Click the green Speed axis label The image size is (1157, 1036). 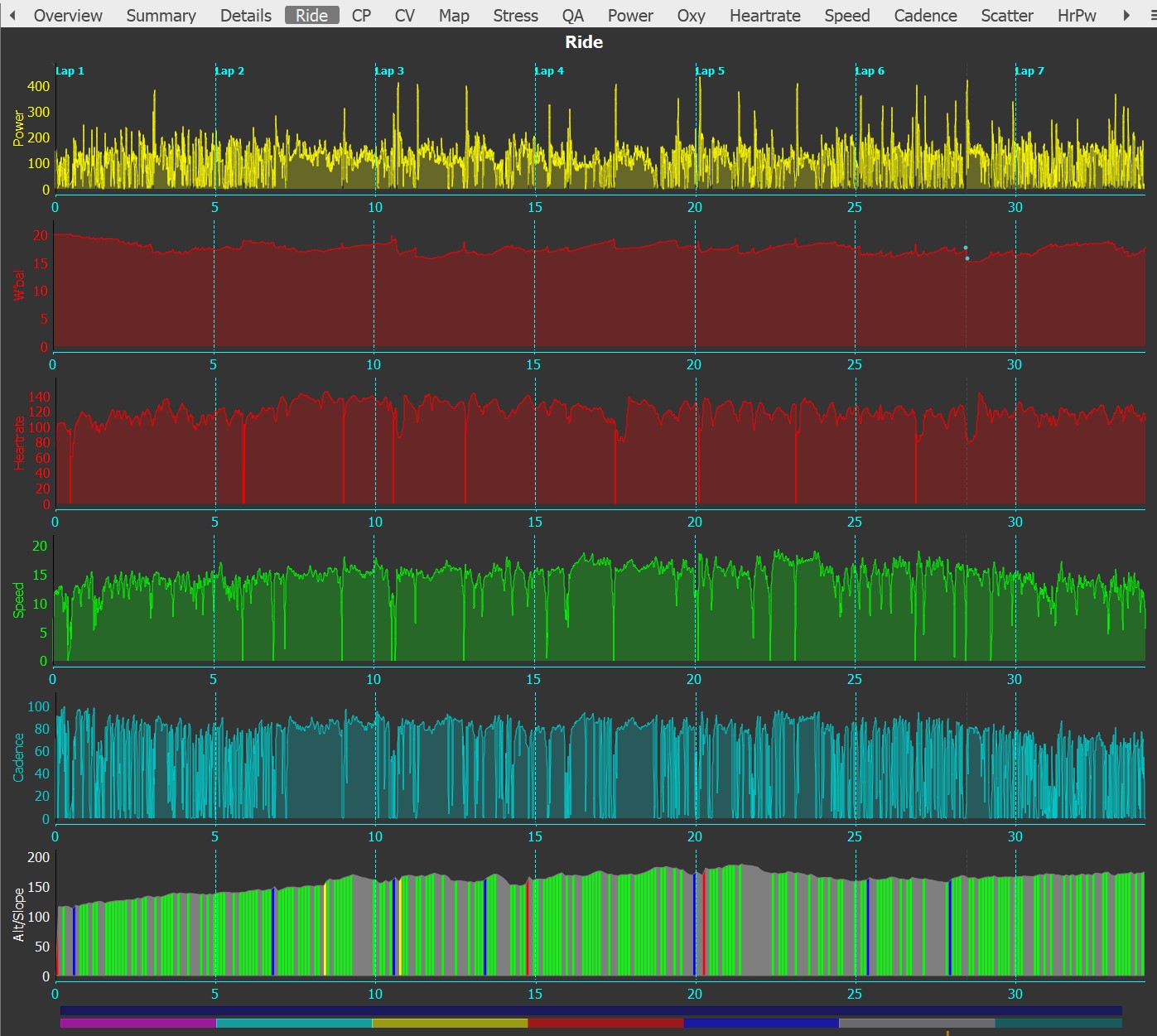(18, 600)
